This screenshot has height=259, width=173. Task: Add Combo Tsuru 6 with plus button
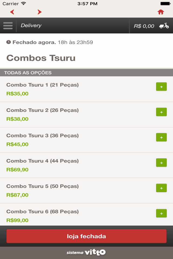[x=161, y=213]
